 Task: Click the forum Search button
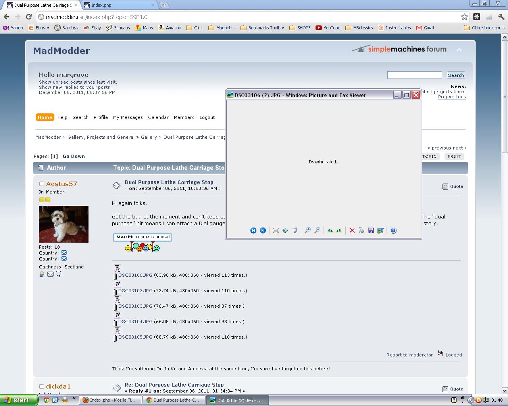[x=456, y=75]
